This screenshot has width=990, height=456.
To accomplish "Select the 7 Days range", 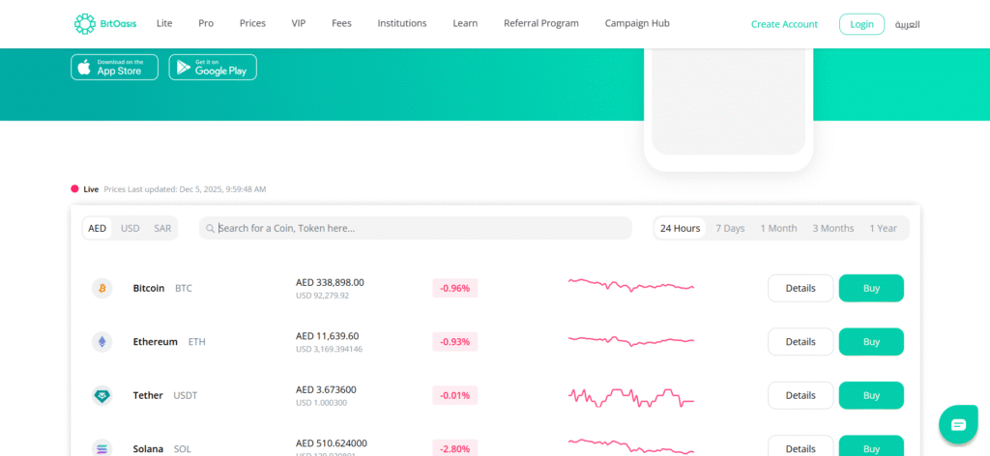I will pos(730,228).
